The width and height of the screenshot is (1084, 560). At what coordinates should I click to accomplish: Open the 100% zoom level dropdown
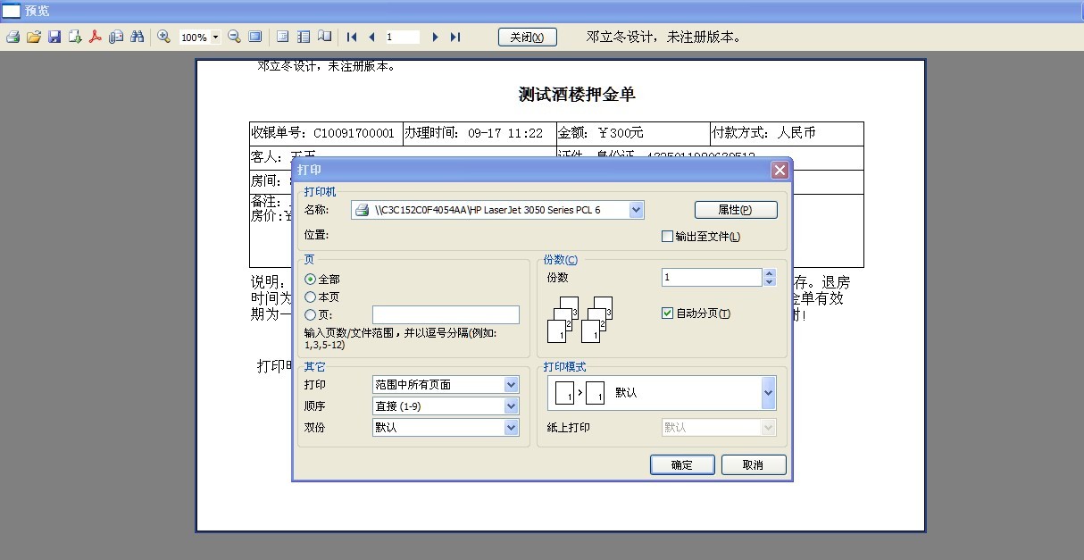(213, 37)
